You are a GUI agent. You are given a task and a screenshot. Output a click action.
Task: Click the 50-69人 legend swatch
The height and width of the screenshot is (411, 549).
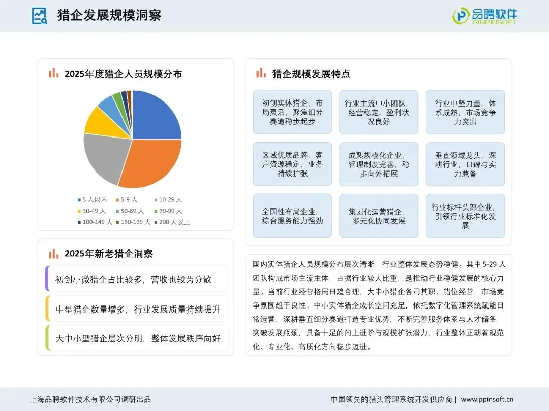pyautogui.click(x=117, y=211)
